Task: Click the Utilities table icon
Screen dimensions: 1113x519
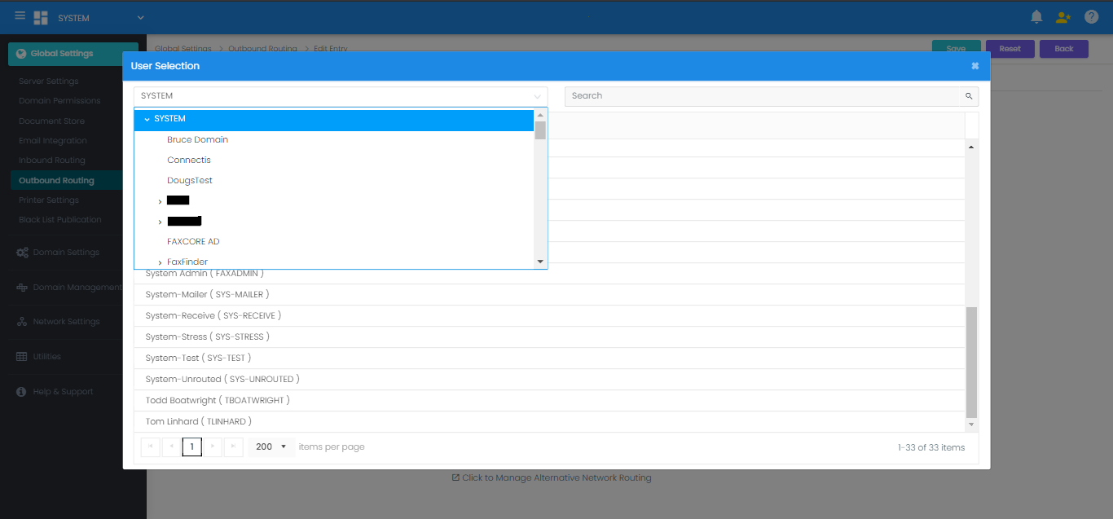Action: tap(22, 357)
